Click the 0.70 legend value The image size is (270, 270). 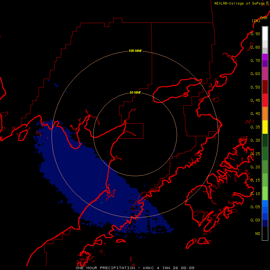255,60
